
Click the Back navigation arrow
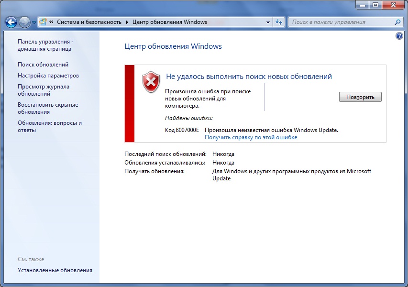pyautogui.click(x=11, y=22)
